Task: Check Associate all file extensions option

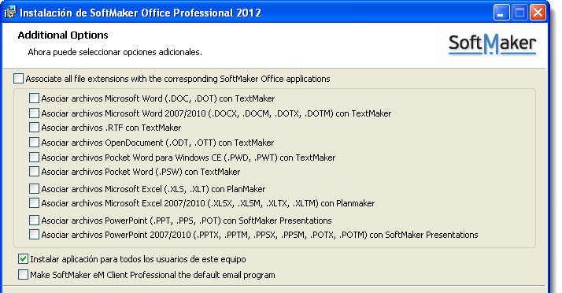Action: (x=18, y=79)
